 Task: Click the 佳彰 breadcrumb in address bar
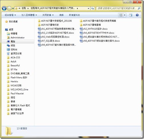point(24,8)
